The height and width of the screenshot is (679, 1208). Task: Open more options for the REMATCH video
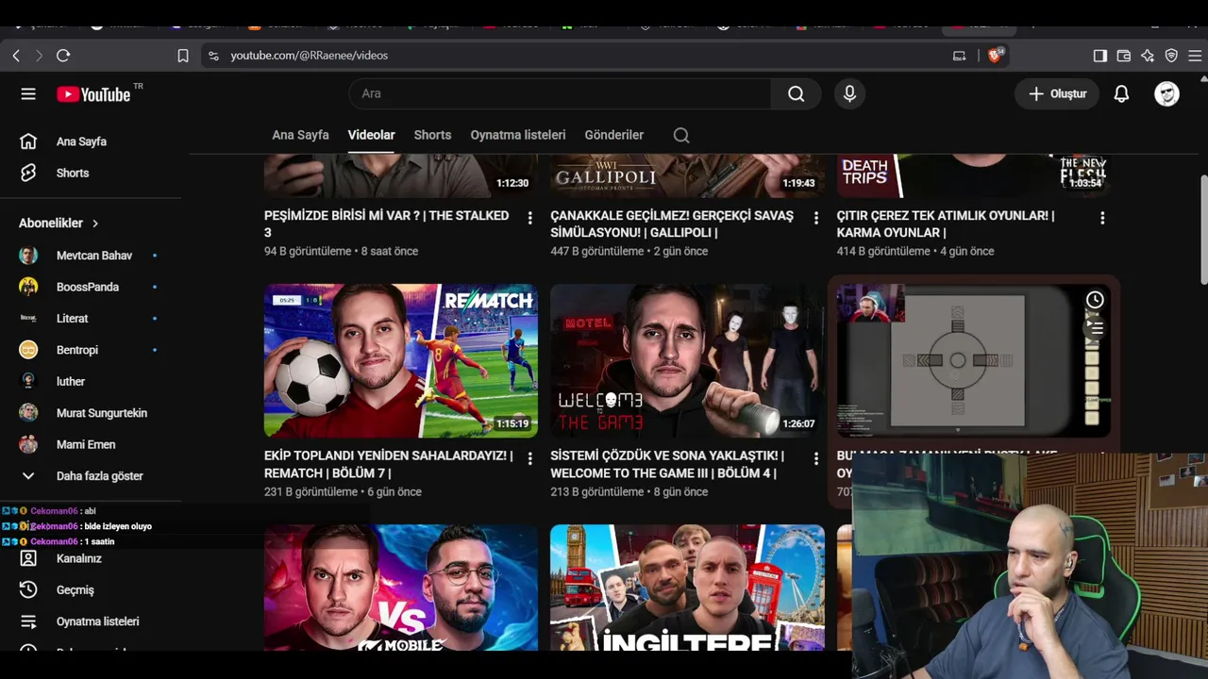pyautogui.click(x=529, y=458)
